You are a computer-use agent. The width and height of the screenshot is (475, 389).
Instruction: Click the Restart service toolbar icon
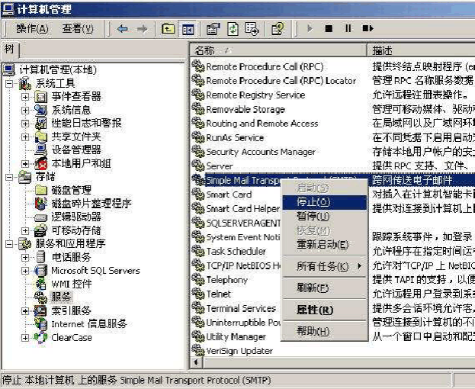tap(367, 29)
